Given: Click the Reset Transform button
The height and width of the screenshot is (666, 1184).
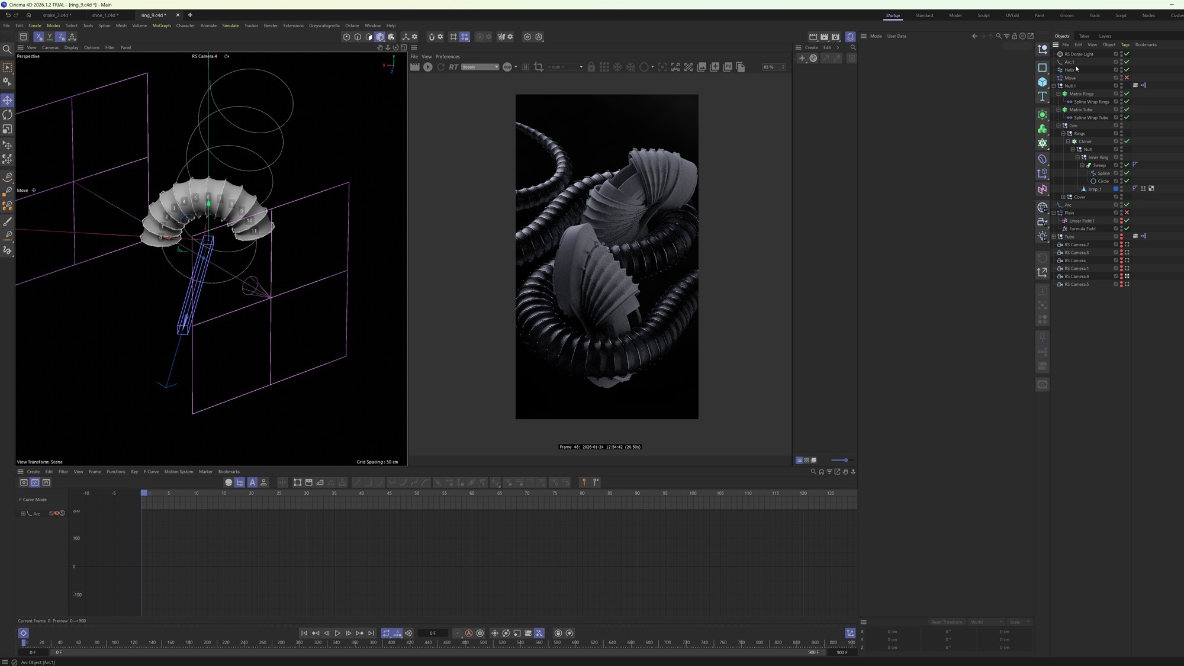Looking at the screenshot, I should (x=946, y=622).
